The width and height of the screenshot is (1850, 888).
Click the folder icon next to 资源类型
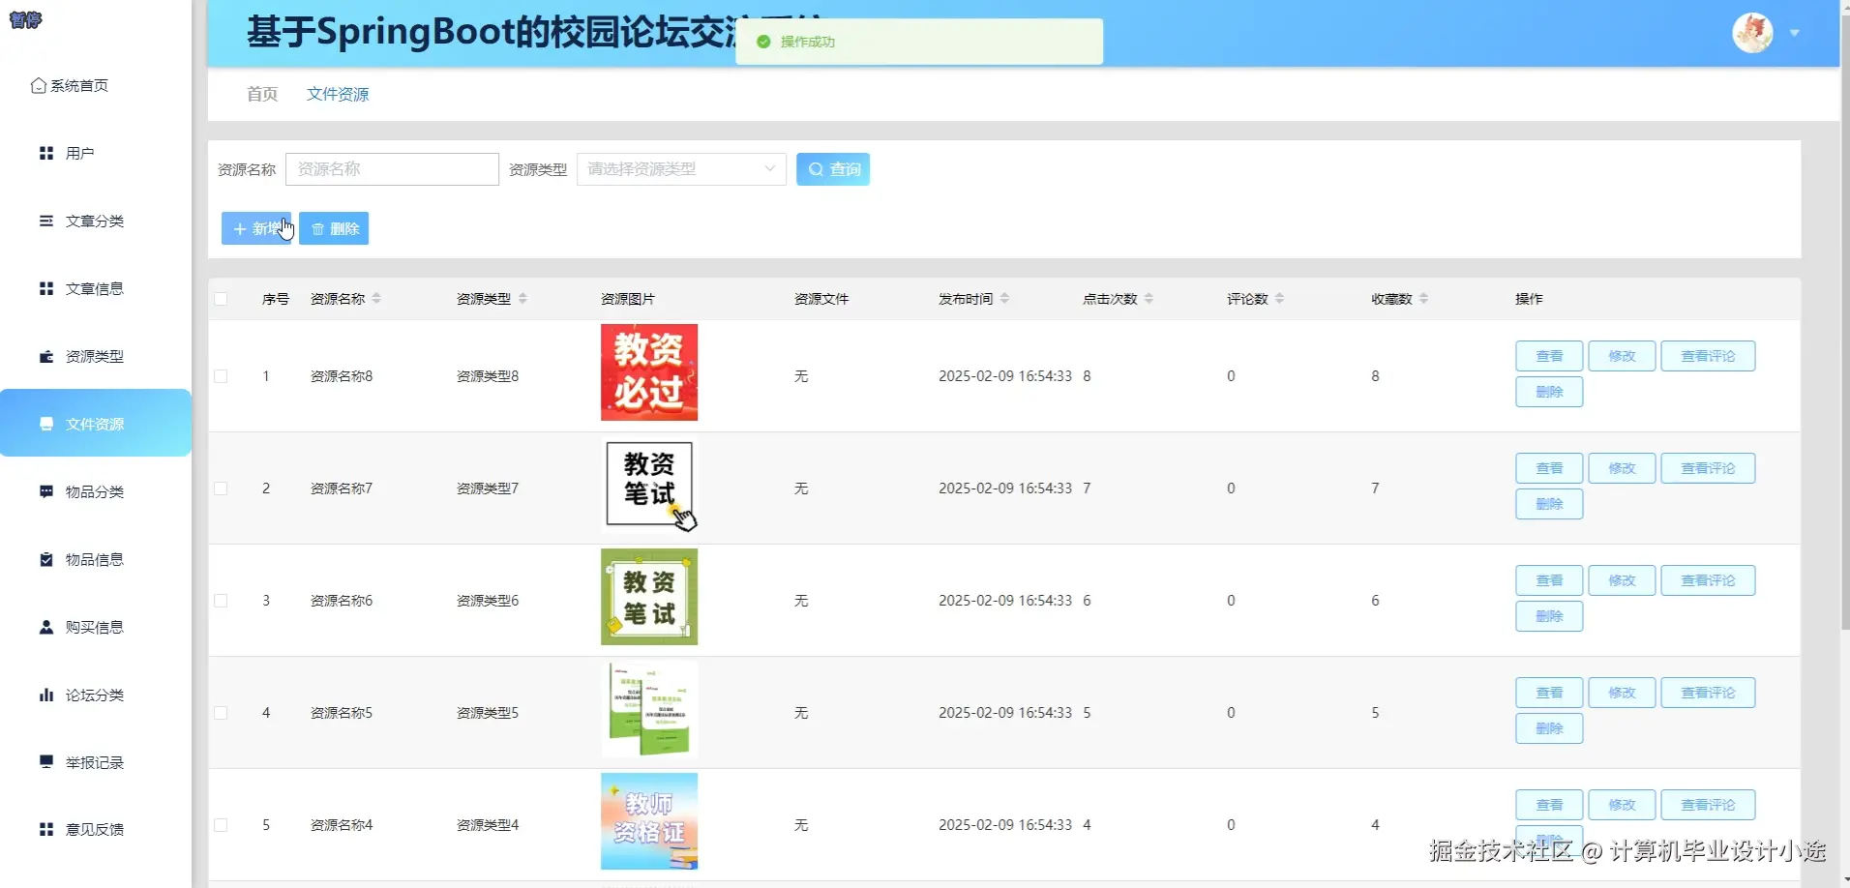(46, 356)
